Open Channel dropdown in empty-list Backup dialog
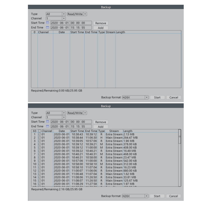Screen dimensions: 210x207 point(56,18)
